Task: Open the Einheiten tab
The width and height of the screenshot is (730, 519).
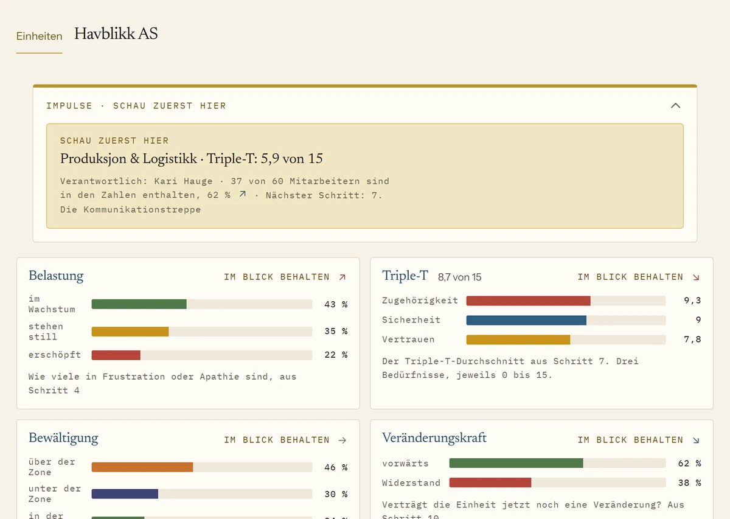Action: 39,36
